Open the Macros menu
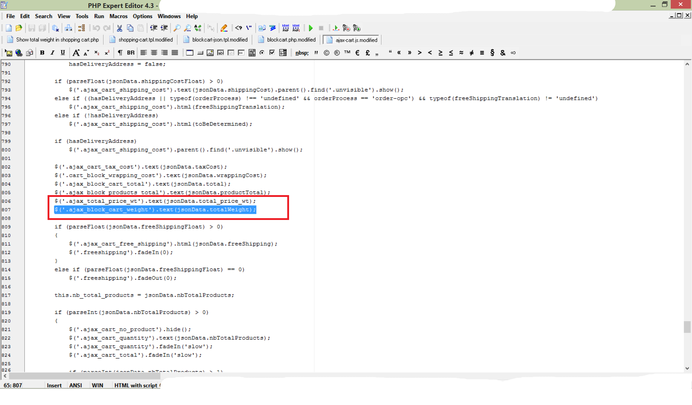 (118, 16)
